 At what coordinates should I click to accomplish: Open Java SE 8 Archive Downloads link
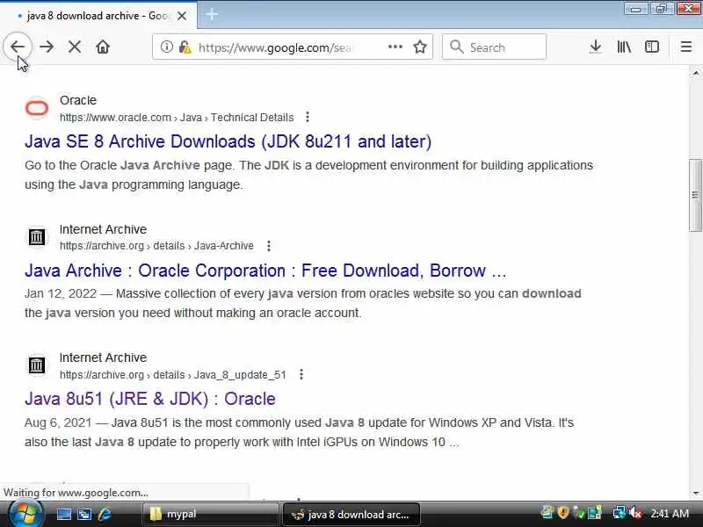(228, 141)
